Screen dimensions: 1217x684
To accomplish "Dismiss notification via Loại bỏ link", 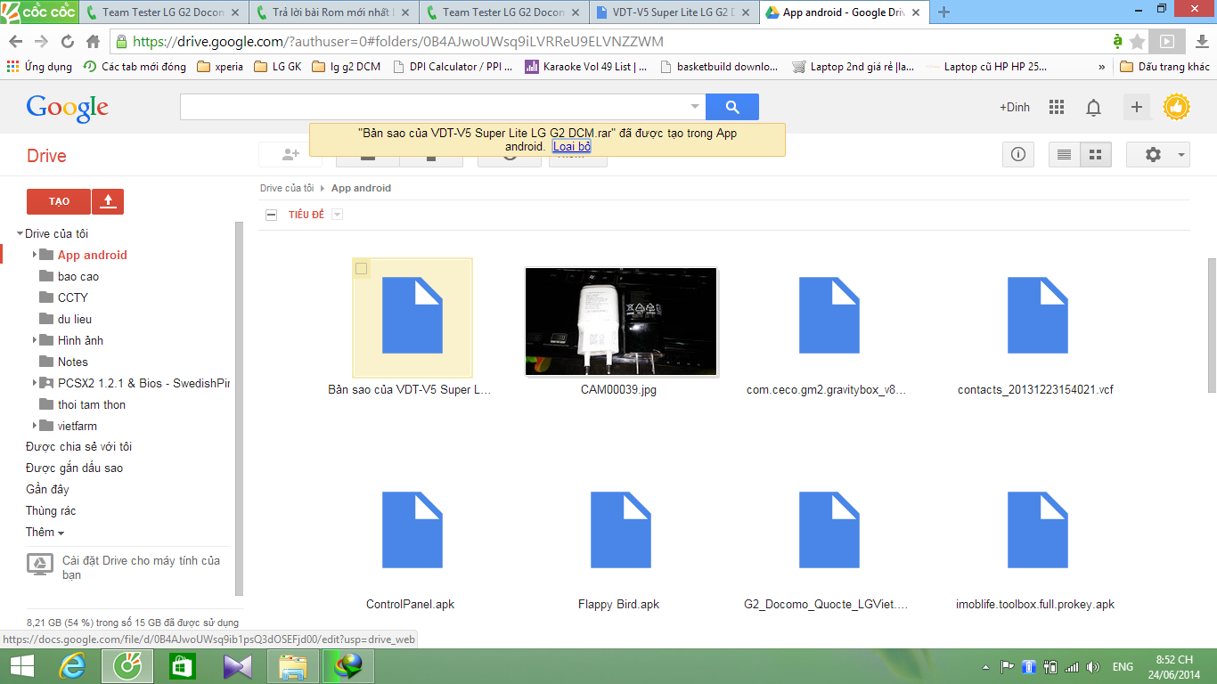I will (571, 146).
